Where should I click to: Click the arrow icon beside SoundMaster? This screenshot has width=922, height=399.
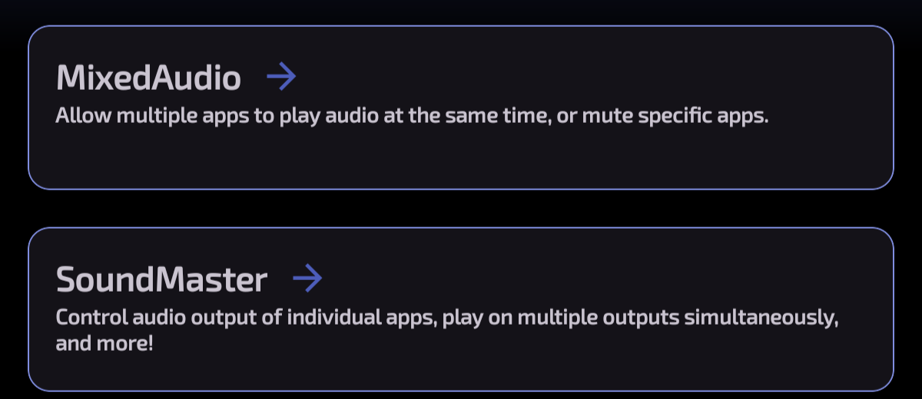307,279
